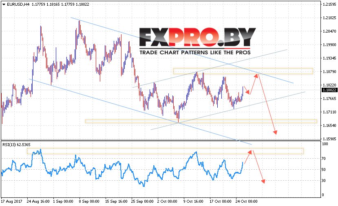Image resolution: width=338 pixels, height=206 pixels.
Task: Select the 8 Sep 08:00 date label
Action: (89, 202)
